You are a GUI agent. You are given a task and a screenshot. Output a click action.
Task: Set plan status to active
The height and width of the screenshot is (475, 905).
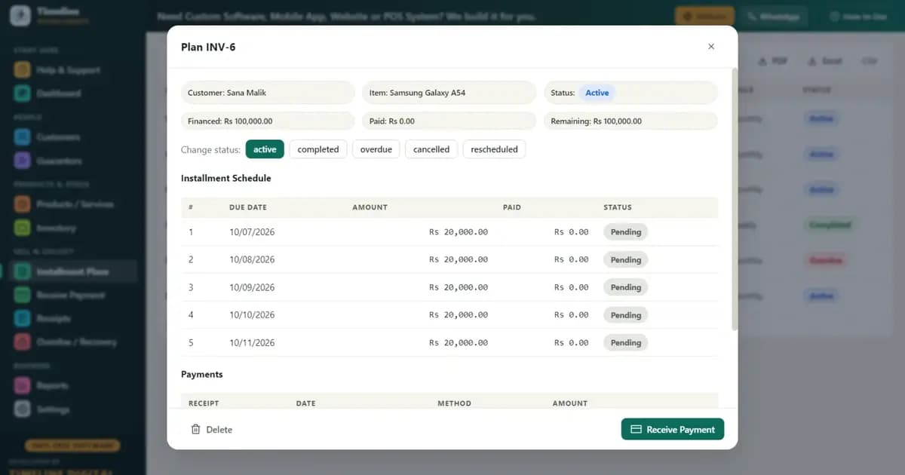[265, 149]
